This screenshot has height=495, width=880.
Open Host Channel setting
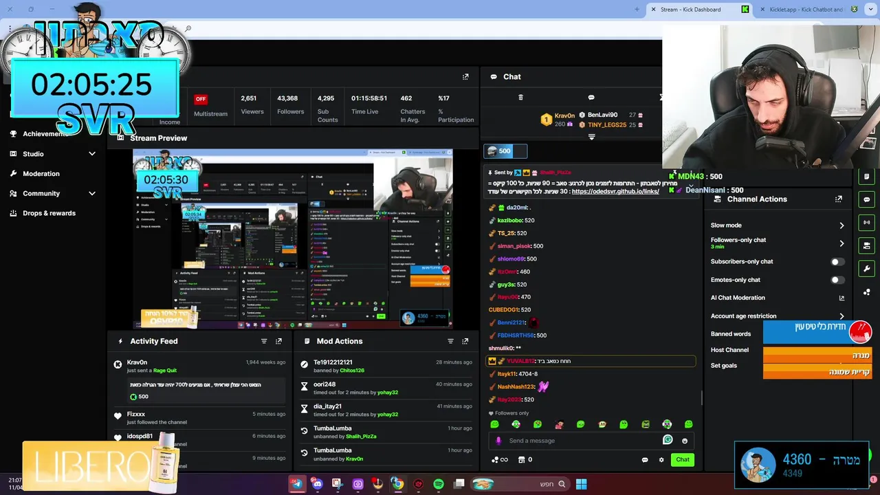[x=729, y=350]
